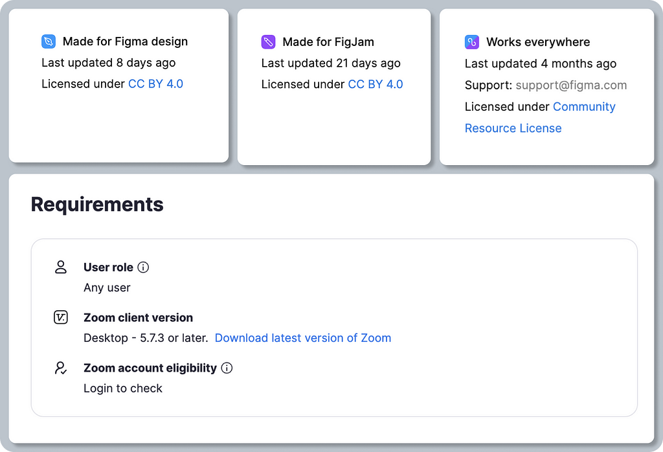Click the blue Figma design pen icon
This screenshot has height=452, width=663.
(x=49, y=41)
